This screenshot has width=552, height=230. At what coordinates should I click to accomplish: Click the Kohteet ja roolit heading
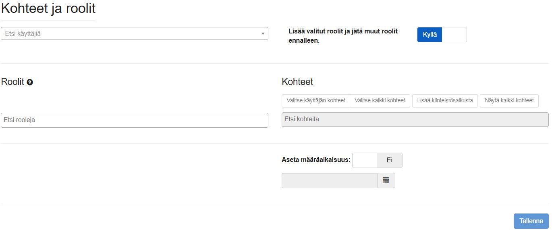(x=48, y=8)
